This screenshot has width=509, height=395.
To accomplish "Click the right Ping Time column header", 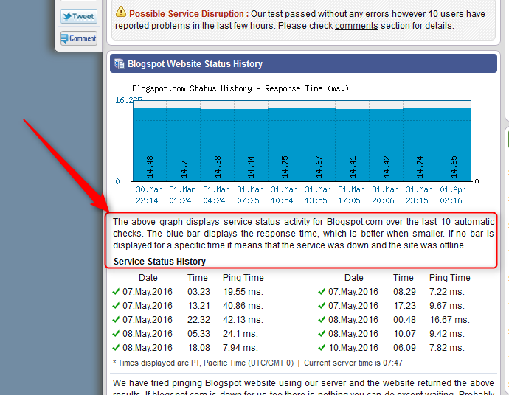I will [449, 278].
